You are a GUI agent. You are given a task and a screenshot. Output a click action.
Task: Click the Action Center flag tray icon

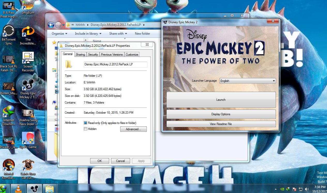pyautogui.click(x=295, y=189)
